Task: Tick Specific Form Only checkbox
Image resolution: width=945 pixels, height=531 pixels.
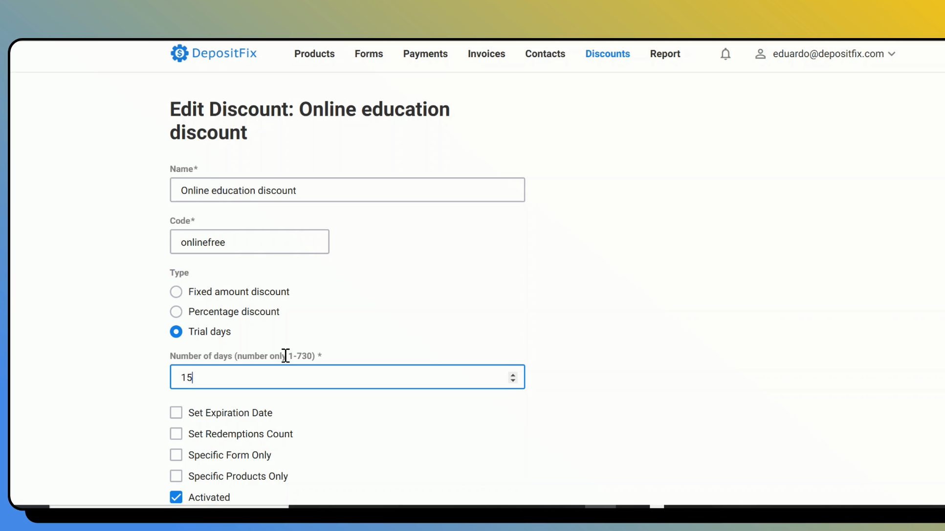Action: tap(176, 455)
